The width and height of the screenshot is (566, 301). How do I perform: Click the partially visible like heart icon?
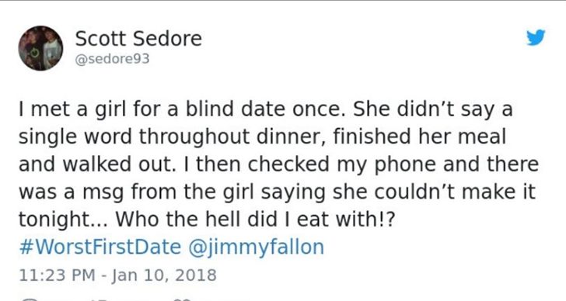coord(182,299)
